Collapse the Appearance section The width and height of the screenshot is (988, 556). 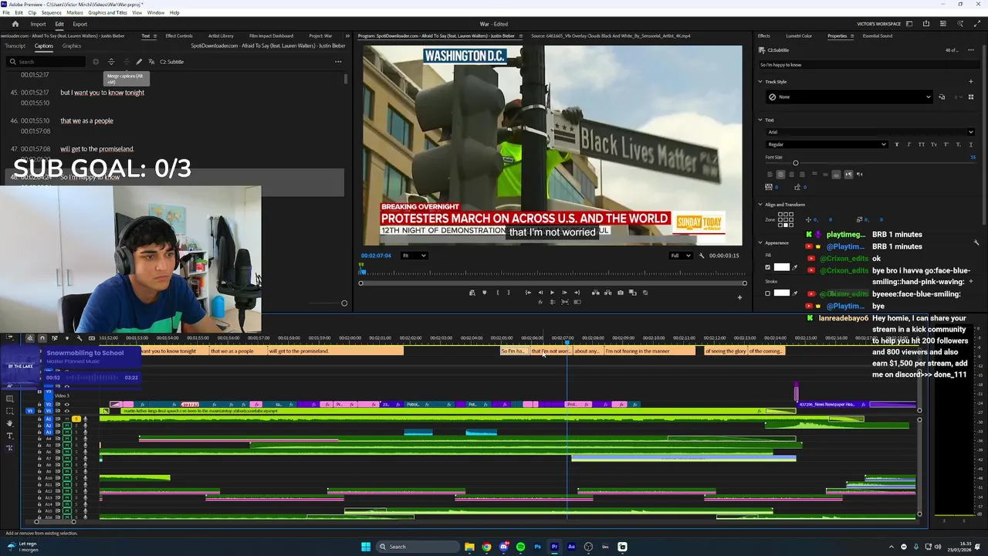(760, 242)
